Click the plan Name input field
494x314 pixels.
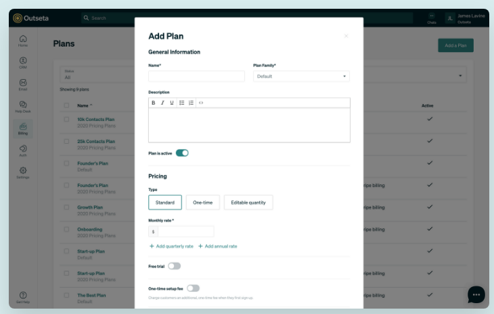click(197, 76)
